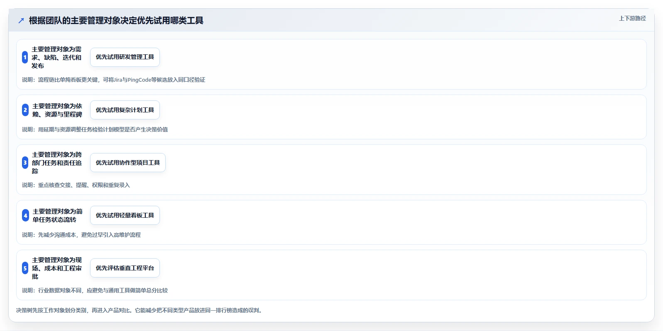Click the number 1 step badge

tap(25, 57)
